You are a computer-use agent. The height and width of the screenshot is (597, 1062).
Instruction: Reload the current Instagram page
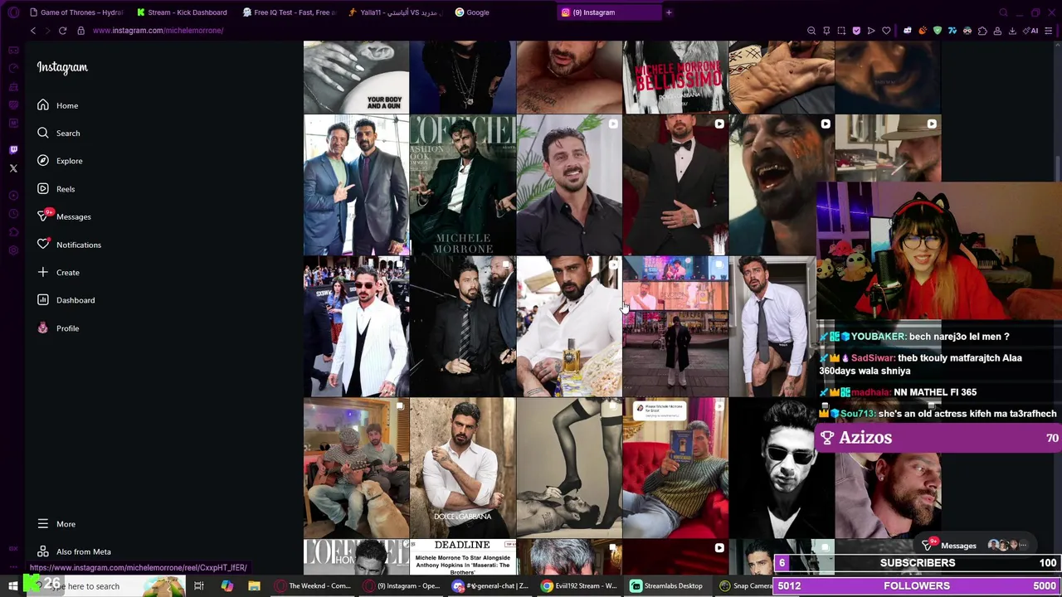click(62, 31)
